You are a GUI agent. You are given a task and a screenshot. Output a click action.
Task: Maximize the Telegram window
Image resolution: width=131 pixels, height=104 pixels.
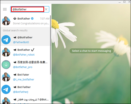[x=124, y=2]
